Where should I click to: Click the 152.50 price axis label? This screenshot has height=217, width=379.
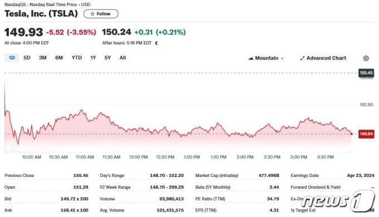coord(366,105)
